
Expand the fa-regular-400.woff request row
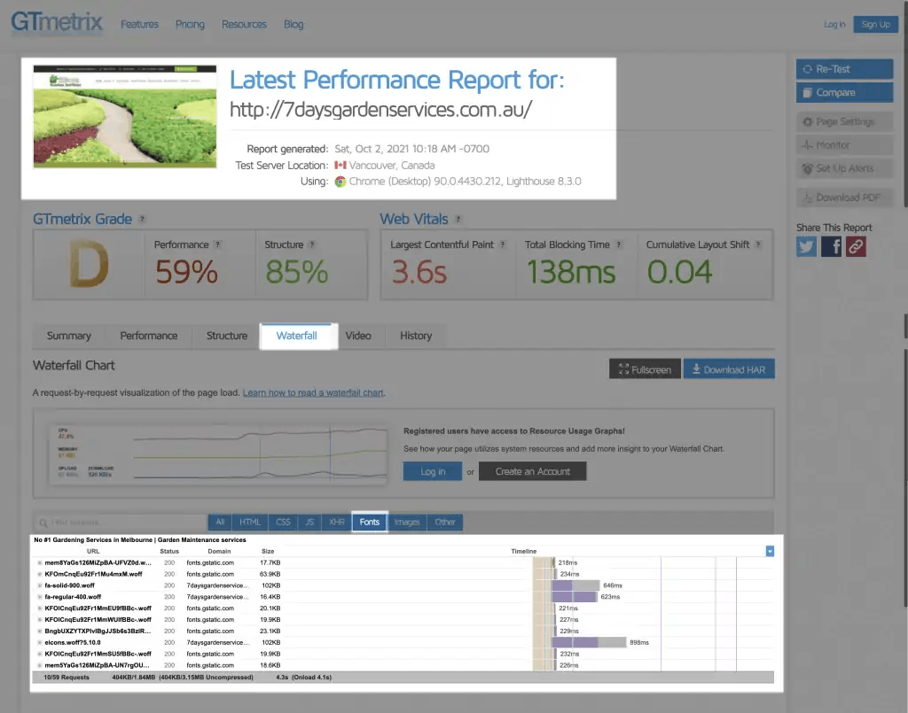coord(39,597)
